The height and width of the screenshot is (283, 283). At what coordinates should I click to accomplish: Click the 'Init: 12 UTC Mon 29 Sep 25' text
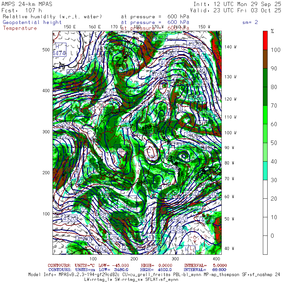[237, 4]
